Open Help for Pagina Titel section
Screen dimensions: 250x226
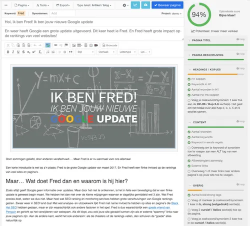point(240,39)
